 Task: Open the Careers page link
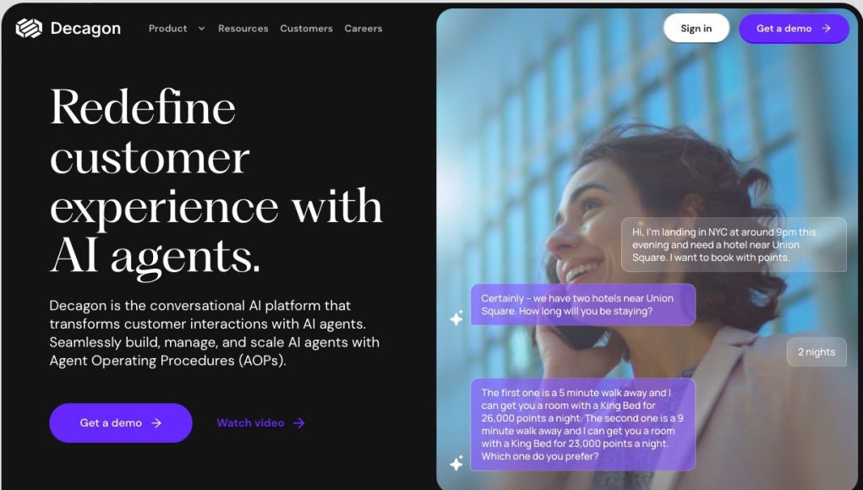(363, 29)
